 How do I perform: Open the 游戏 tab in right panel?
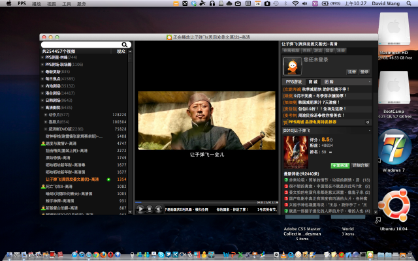[x=318, y=51]
